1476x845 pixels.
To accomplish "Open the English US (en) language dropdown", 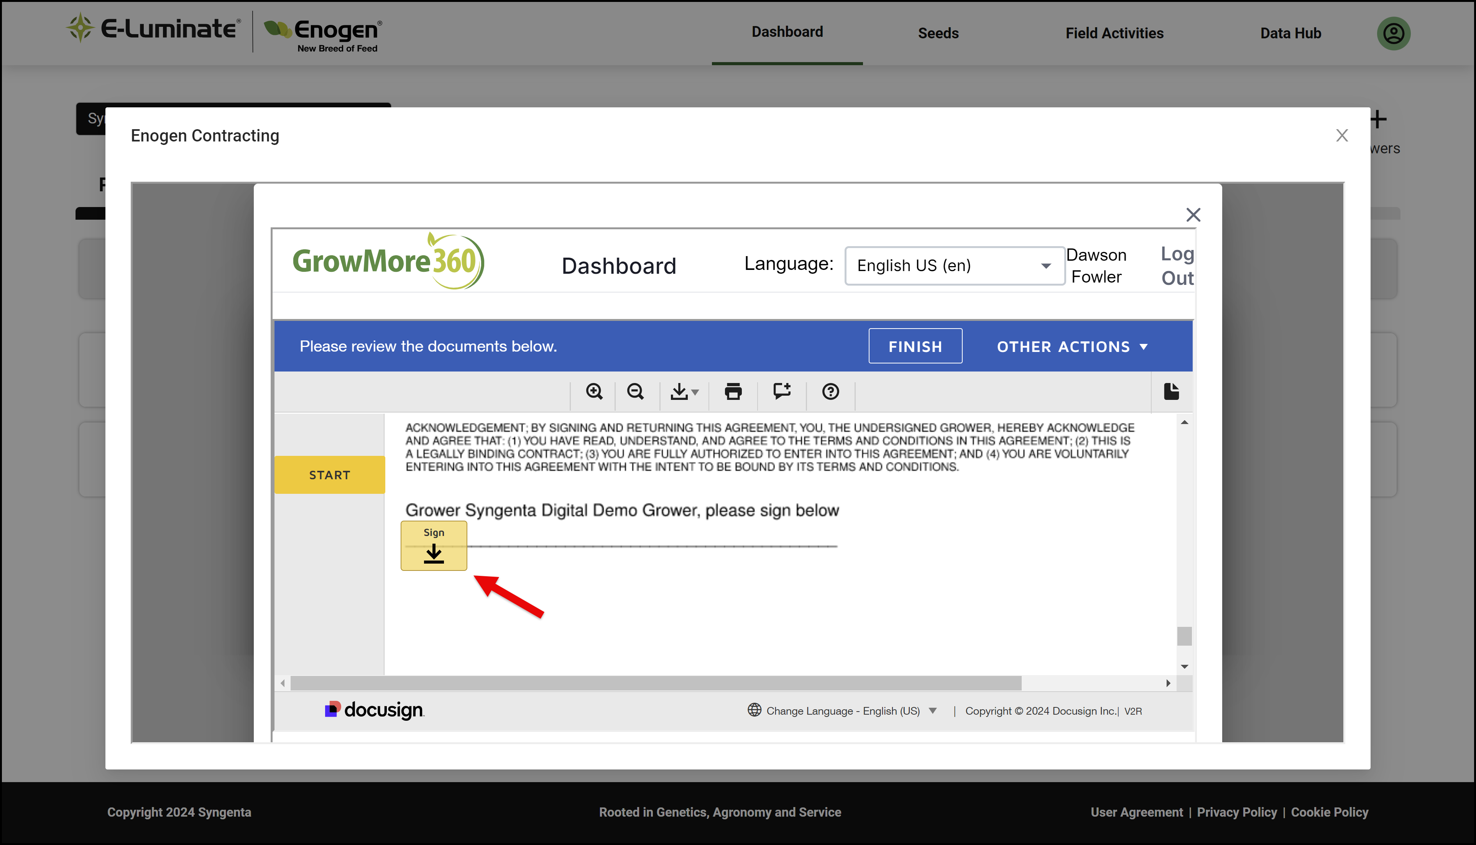I will point(954,266).
